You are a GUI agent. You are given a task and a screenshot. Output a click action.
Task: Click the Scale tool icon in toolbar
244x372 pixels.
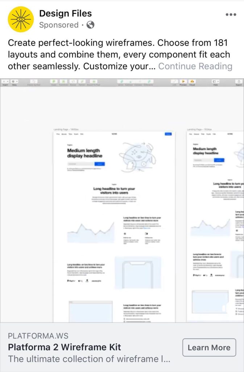coord(54,81)
